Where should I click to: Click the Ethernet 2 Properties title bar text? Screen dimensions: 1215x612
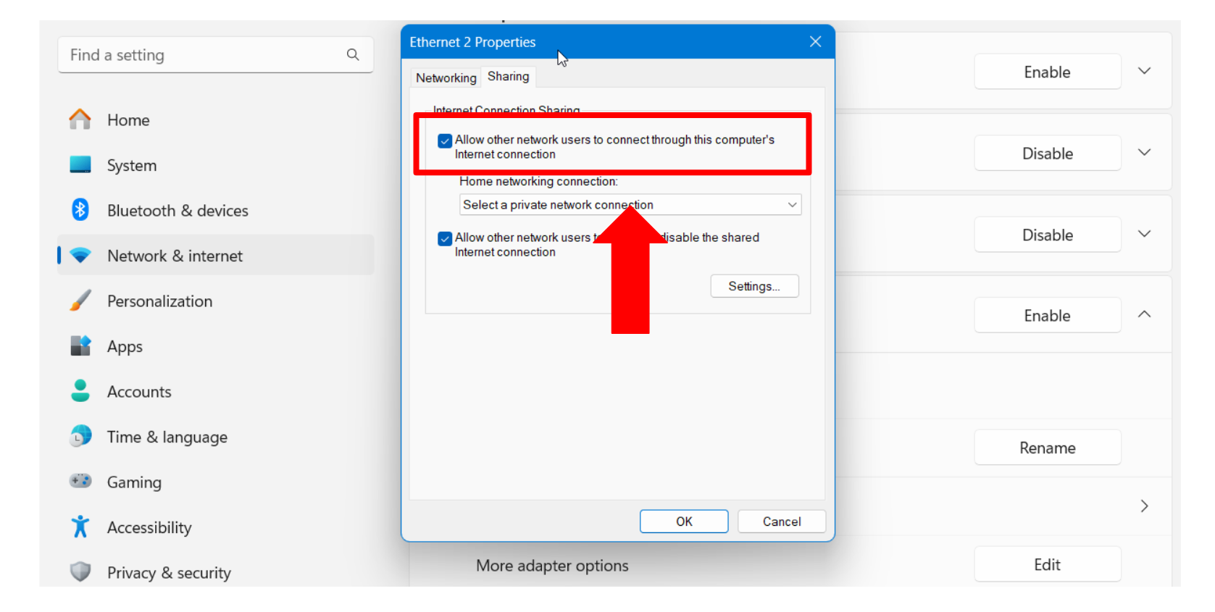[472, 42]
